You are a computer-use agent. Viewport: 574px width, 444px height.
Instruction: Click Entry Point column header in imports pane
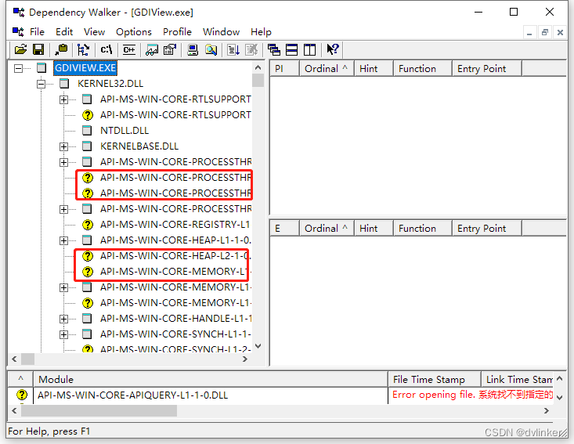(x=487, y=69)
